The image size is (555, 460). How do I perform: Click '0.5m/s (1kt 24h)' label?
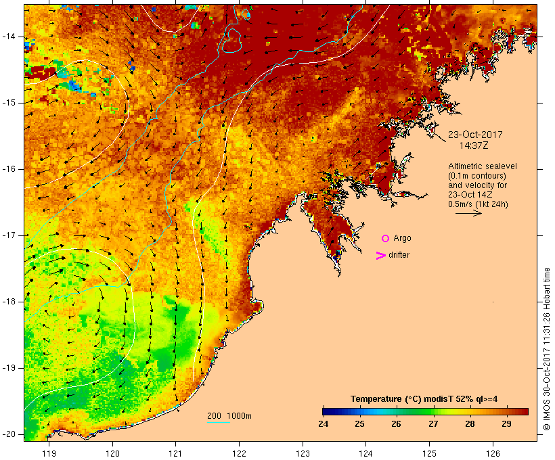pos(478,204)
